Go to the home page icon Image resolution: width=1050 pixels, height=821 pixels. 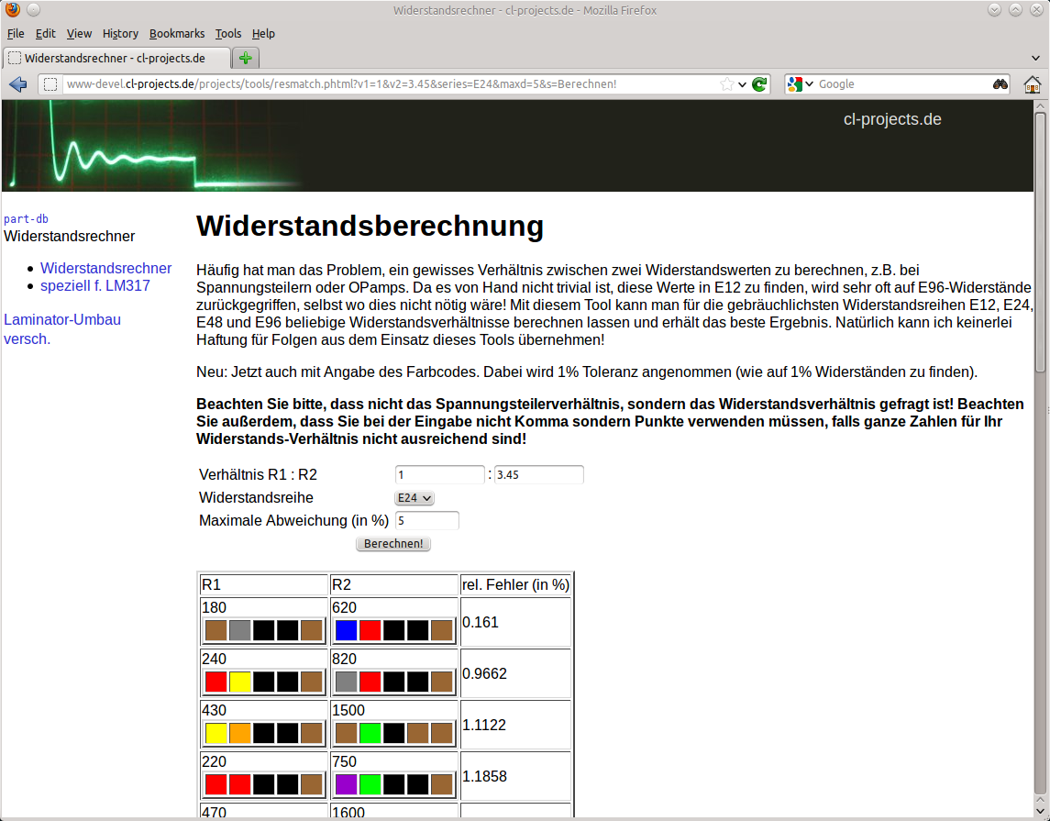1032,84
